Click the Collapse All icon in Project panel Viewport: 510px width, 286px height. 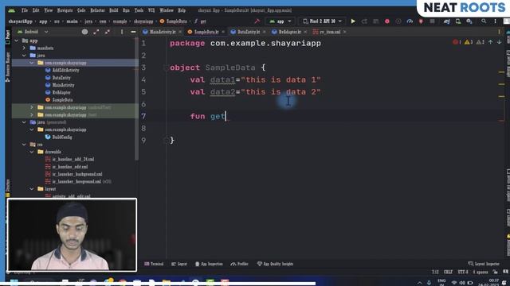(x=108, y=32)
